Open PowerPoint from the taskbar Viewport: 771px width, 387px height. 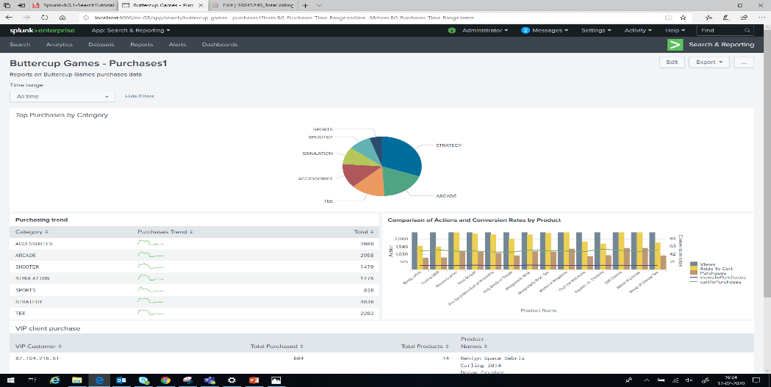tap(254, 380)
